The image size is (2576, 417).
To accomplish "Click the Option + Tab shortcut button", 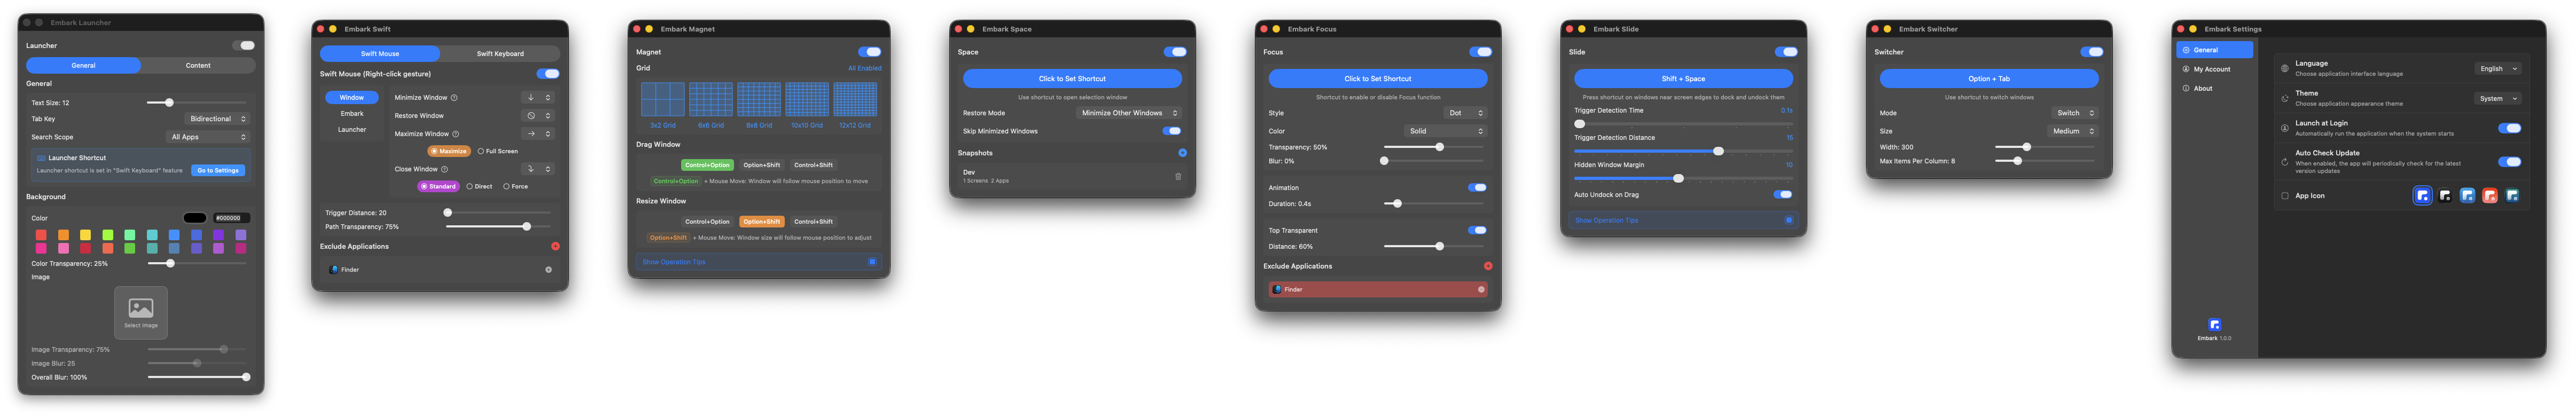I will [x=1988, y=78].
